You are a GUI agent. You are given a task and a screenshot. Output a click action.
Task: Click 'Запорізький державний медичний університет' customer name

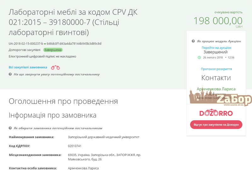coord(104,137)
